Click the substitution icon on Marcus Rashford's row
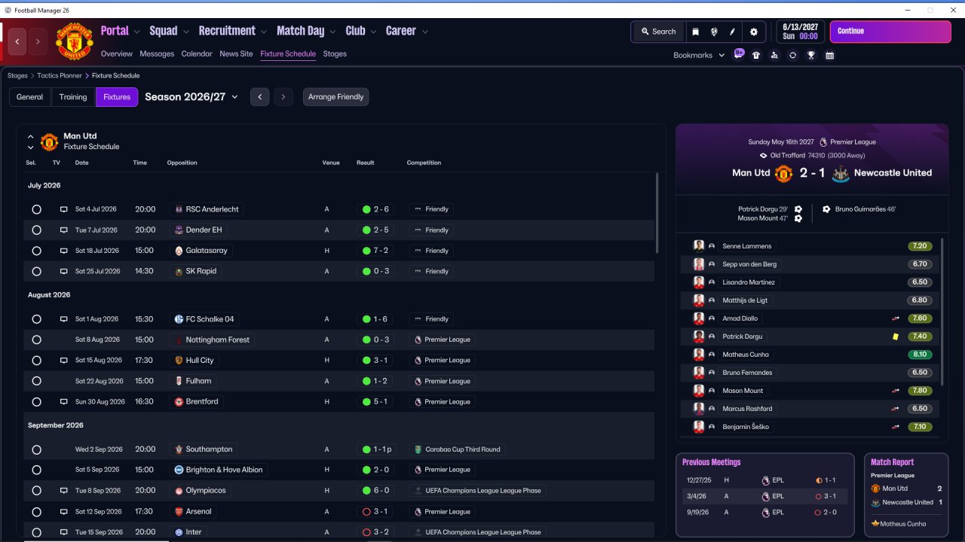The width and height of the screenshot is (965, 542). coord(896,409)
